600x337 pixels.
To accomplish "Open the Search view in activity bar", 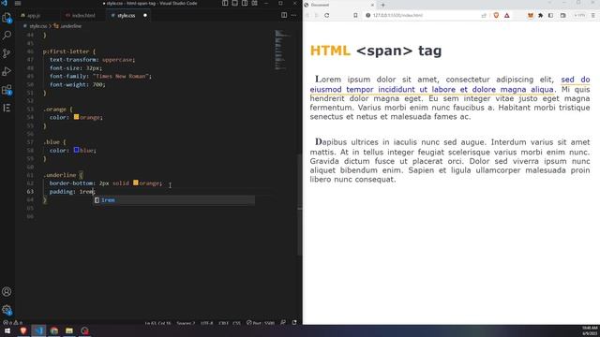I will click(7, 36).
